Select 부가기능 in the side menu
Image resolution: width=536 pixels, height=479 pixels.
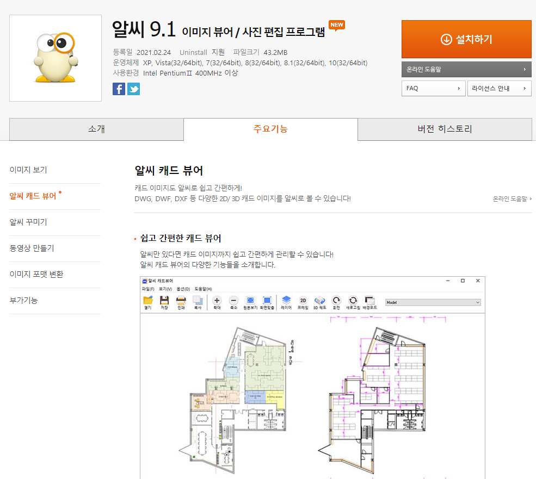[23, 301]
